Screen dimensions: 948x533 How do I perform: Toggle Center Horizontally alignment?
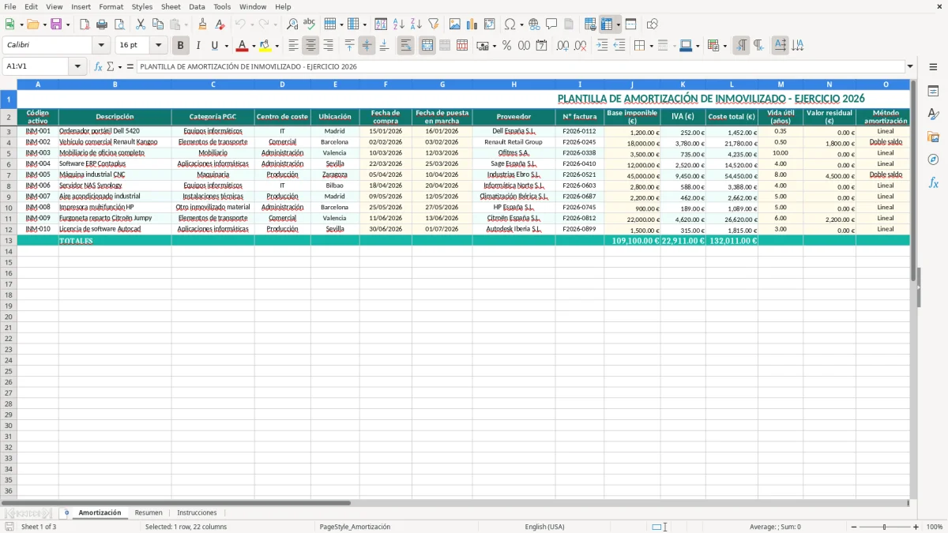(311, 46)
